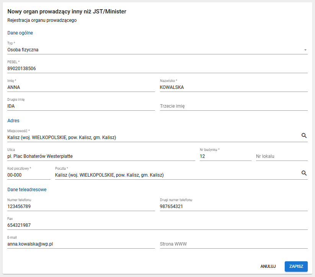Click the Drugi numer telefonu field

[x=233, y=207]
